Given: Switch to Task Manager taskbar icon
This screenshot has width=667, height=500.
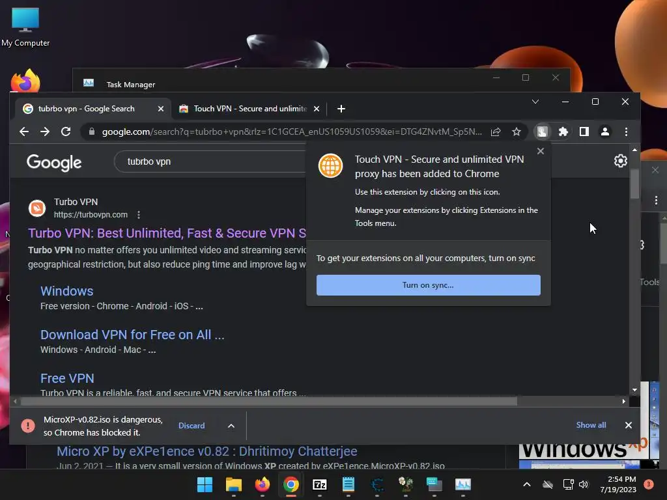Looking at the screenshot, I should pos(463,484).
